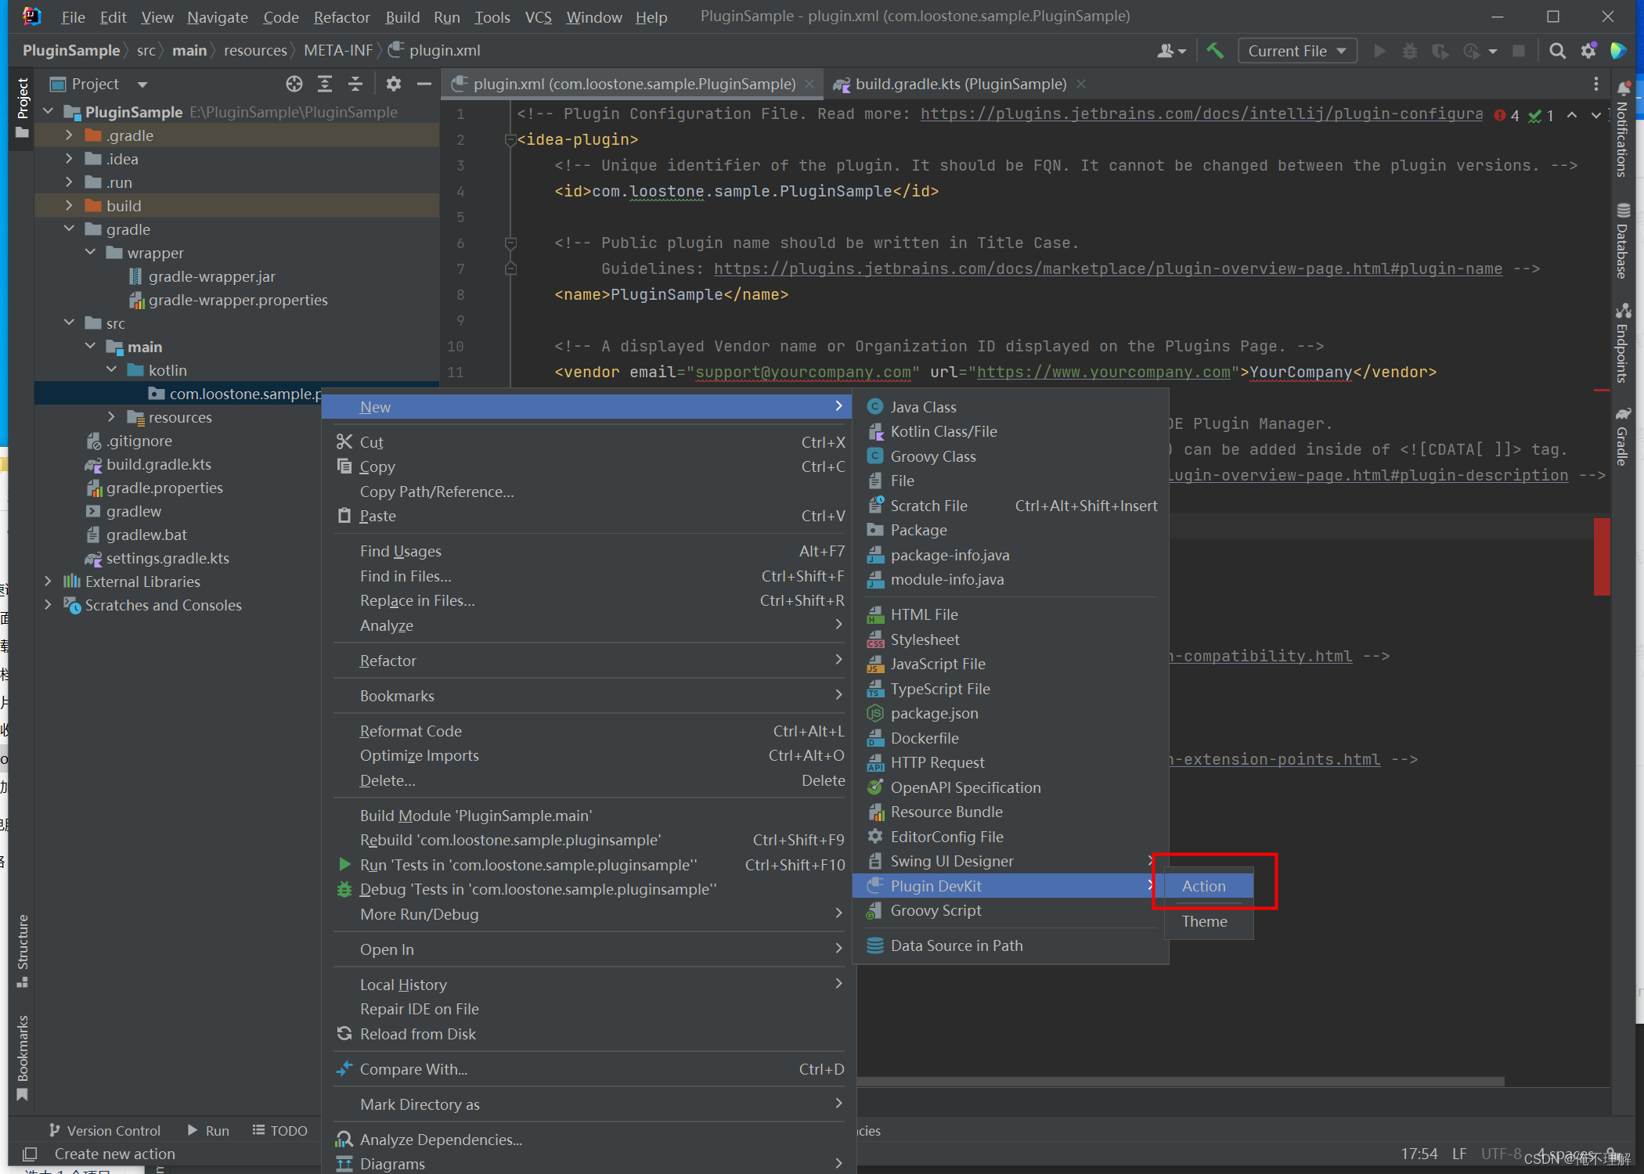This screenshot has height=1174, width=1644.
Task: Open Search Everywhere magnifier icon
Action: click(x=1557, y=51)
